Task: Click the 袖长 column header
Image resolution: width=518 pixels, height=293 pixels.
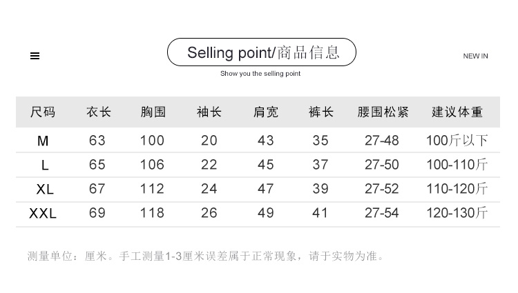Action: (x=209, y=112)
